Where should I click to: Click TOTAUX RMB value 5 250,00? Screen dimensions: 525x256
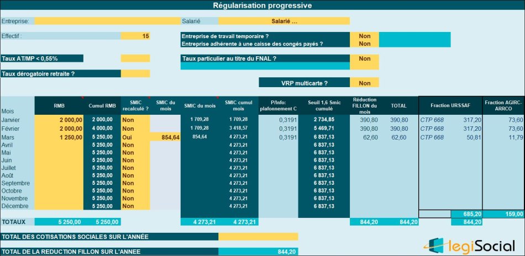click(x=59, y=222)
